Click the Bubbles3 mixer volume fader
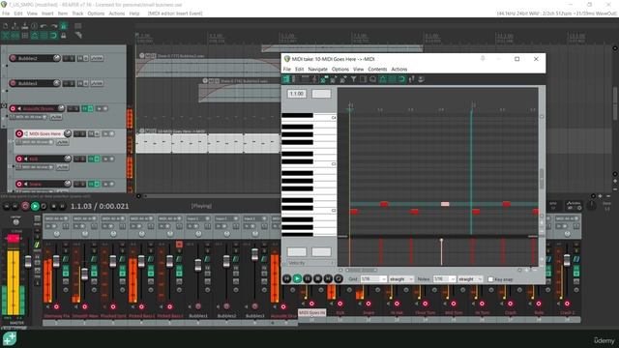 (x=255, y=255)
